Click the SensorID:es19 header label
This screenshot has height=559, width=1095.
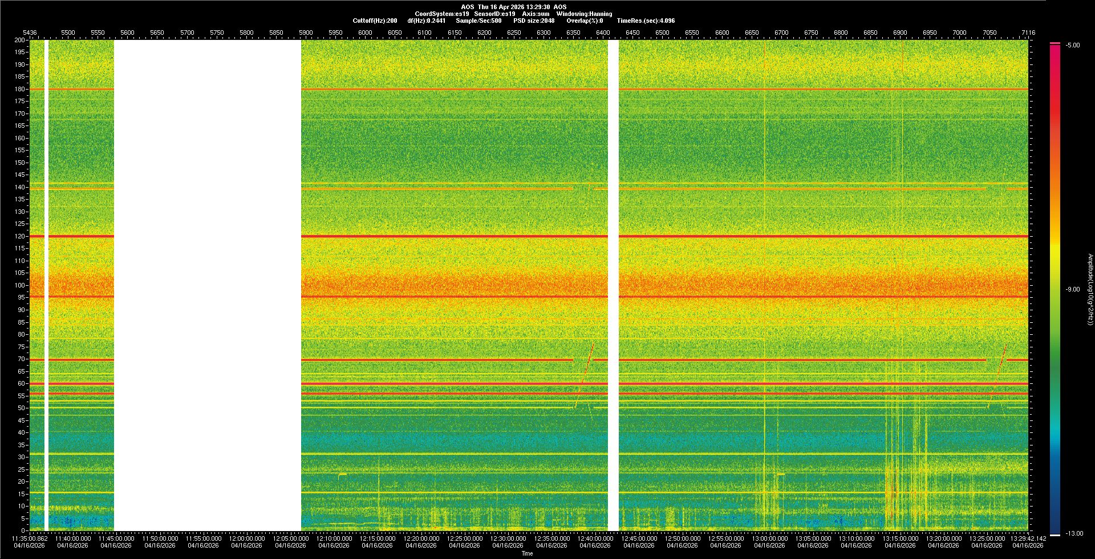(494, 14)
